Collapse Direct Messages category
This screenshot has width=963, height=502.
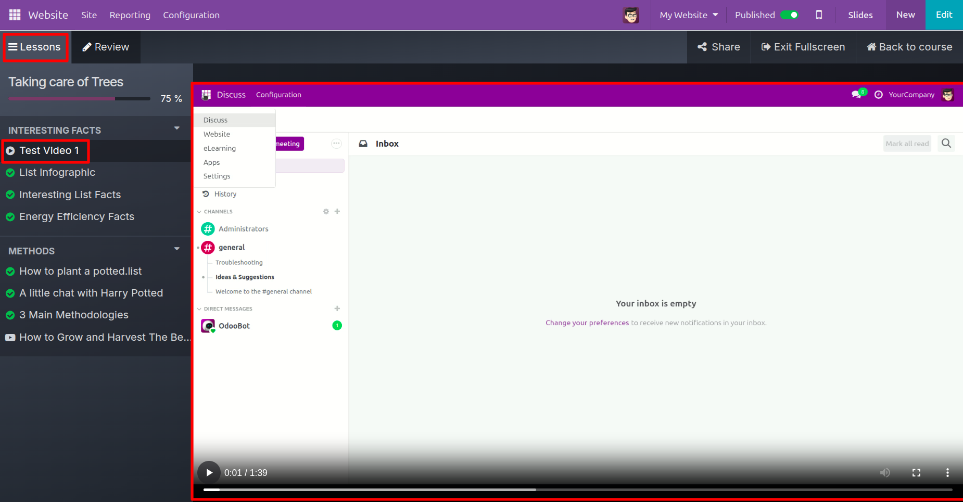tap(224, 309)
